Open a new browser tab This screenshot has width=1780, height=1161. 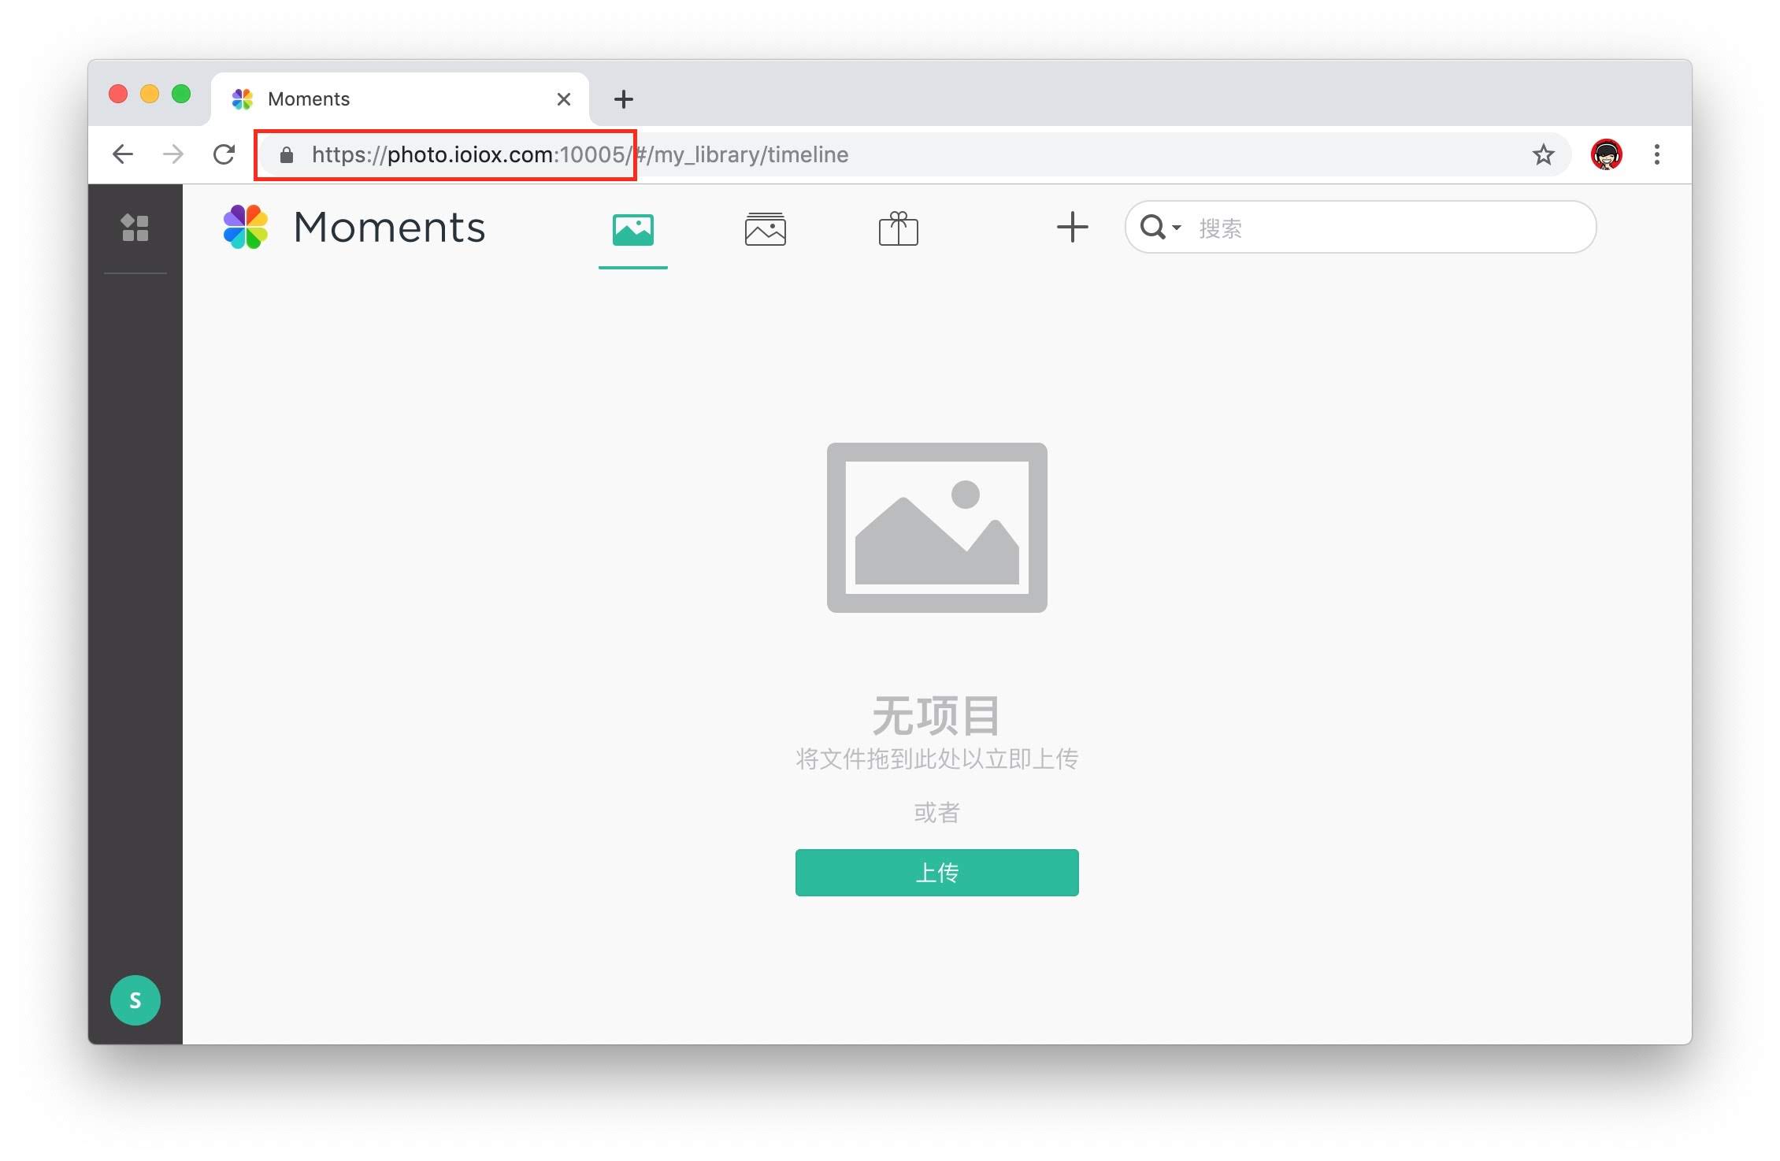pos(623,99)
